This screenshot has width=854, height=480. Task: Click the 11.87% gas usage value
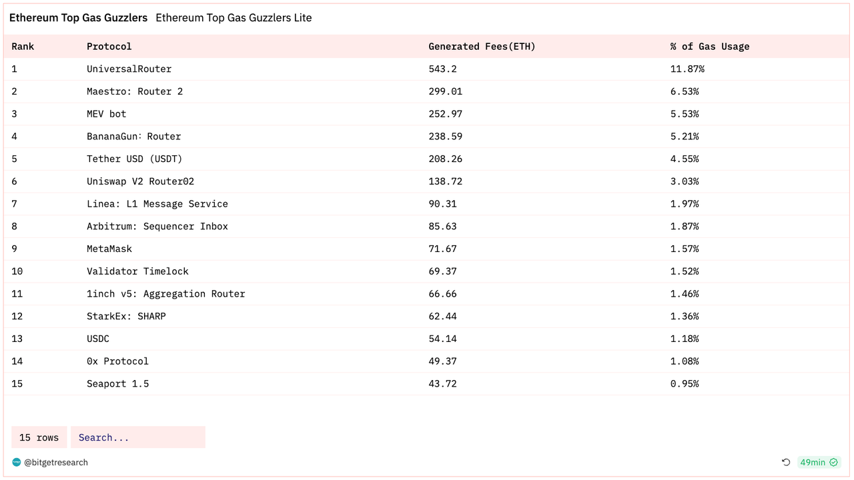[687, 69]
